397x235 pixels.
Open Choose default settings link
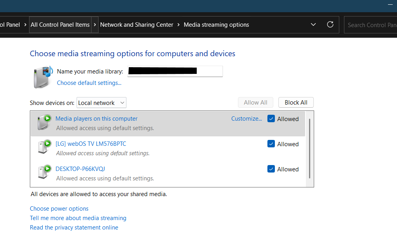[x=89, y=83]
